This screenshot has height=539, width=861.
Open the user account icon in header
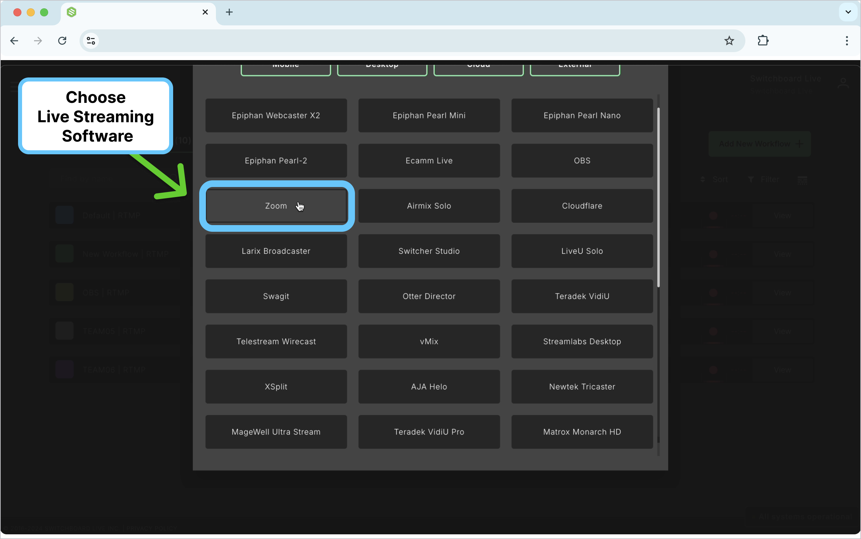tap(843, 84)
